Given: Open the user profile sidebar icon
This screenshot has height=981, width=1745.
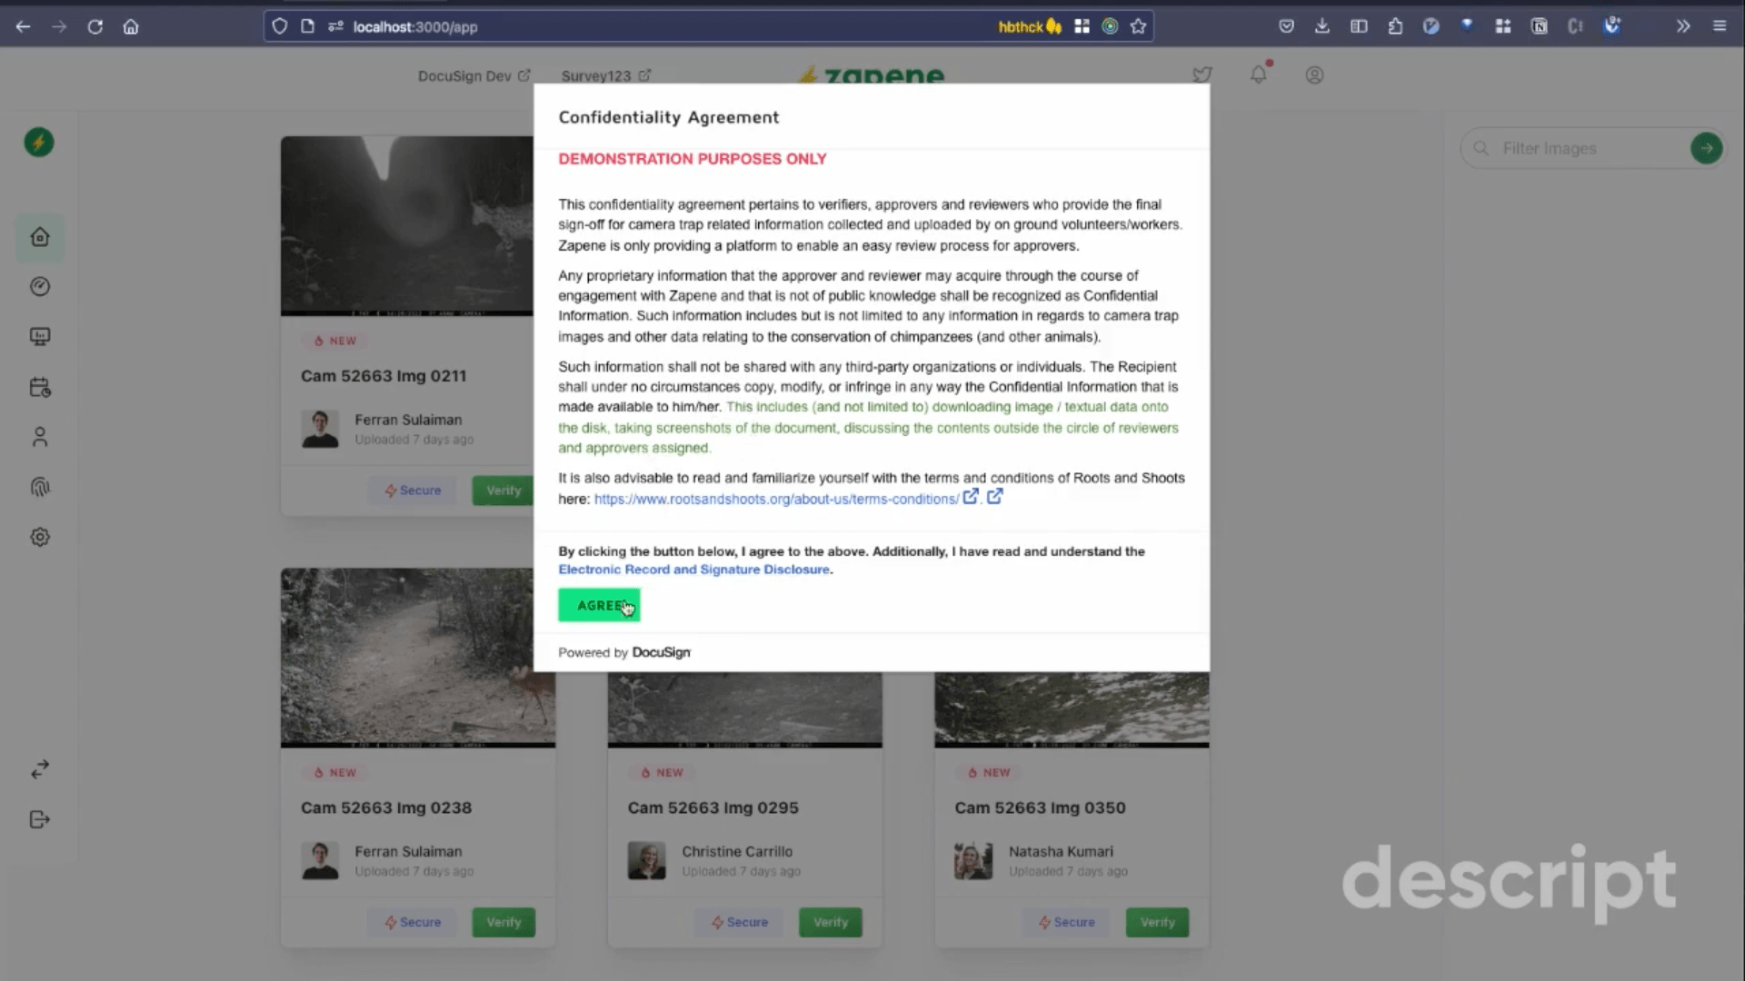Looking at the screenshot, I should coord(40,438).
